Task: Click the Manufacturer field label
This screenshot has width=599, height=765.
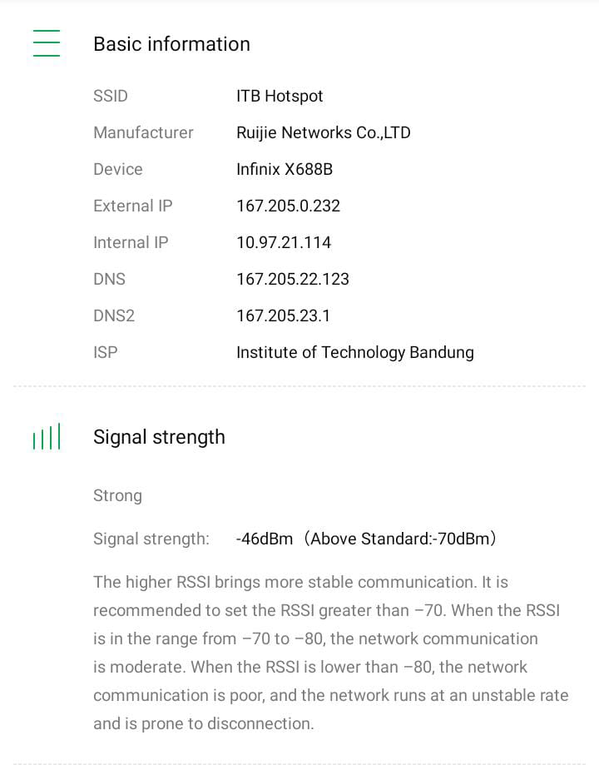Action: (143, 132)
